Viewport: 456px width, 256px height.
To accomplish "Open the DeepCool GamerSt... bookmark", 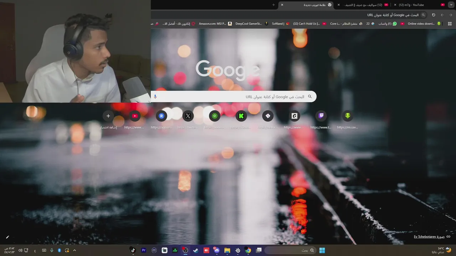I will pos(252,24).
